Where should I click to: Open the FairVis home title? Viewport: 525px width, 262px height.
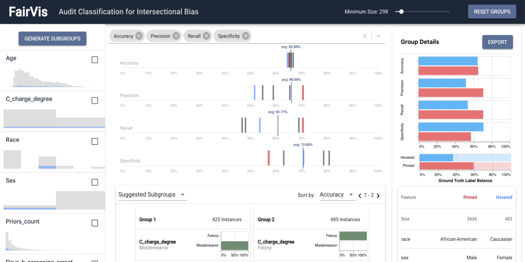point(28,11)
